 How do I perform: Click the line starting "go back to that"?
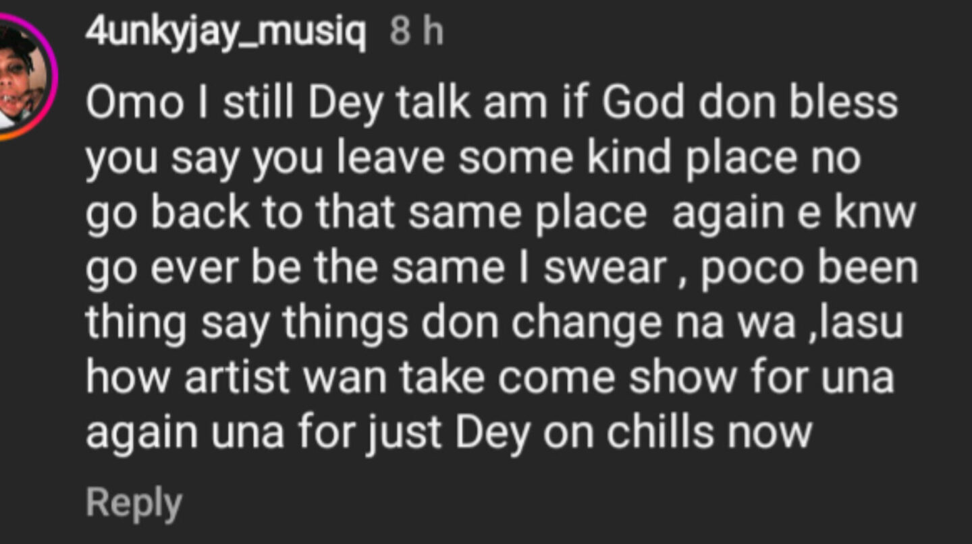point(500,214)
